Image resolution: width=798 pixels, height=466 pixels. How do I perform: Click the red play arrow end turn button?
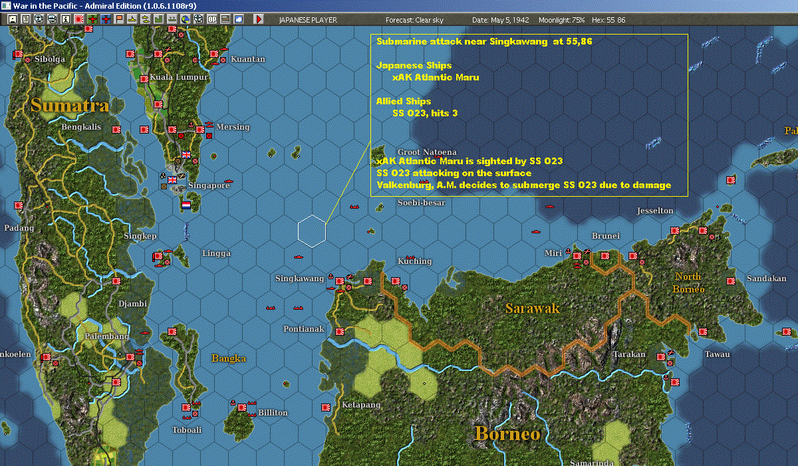(259, 19)
